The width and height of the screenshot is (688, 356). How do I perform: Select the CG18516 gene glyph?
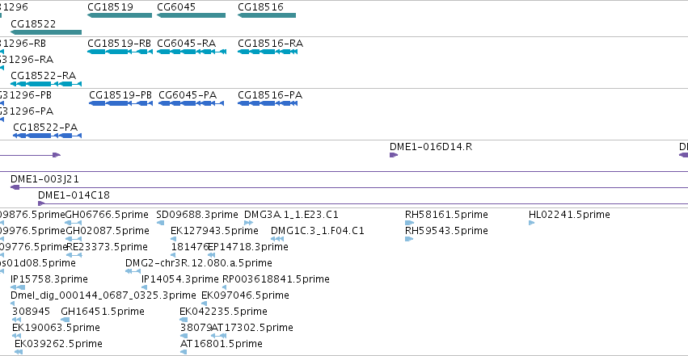pyautogui.click(x=267, y=15)
